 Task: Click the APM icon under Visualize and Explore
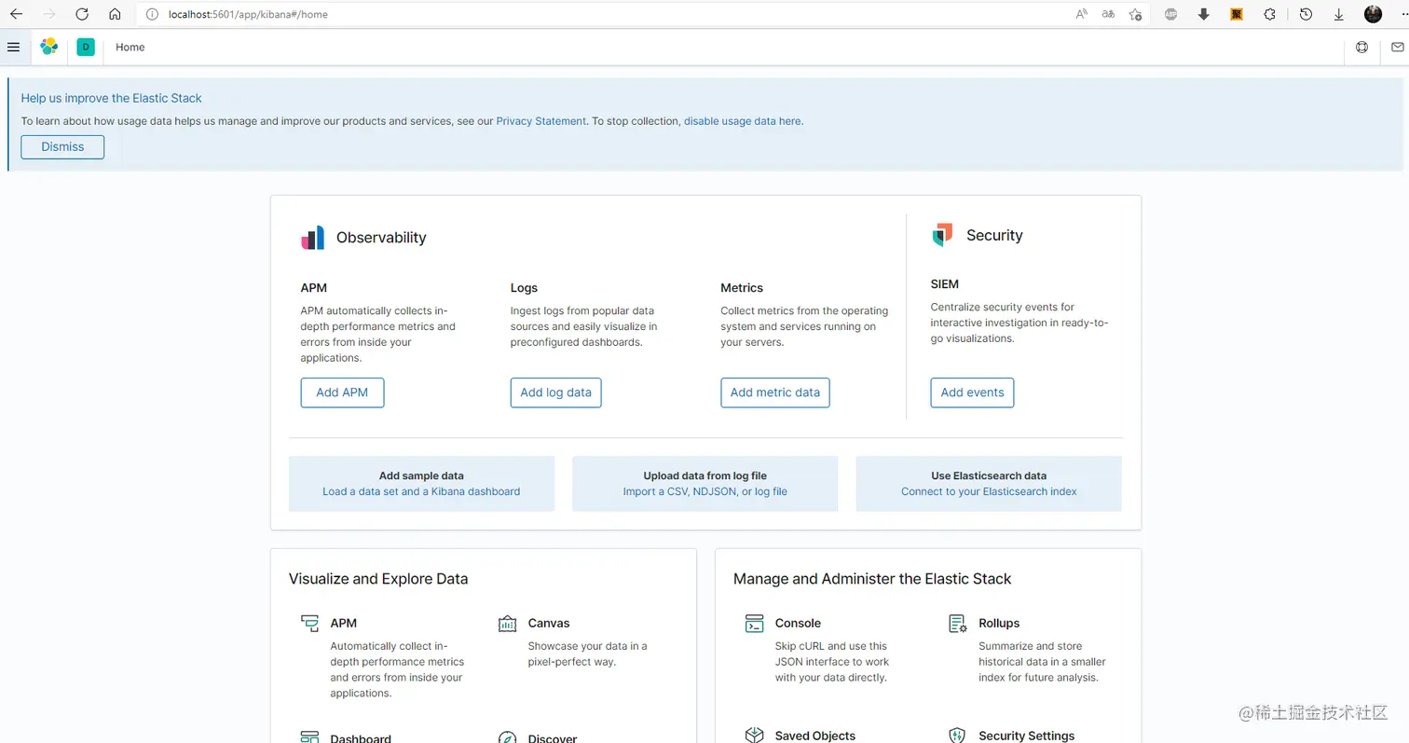coord(310,624)
